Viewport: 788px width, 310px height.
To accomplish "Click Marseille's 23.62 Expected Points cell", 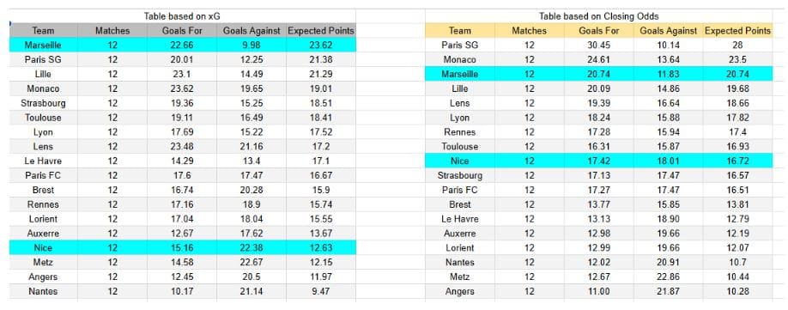I will tap(321, 46).
